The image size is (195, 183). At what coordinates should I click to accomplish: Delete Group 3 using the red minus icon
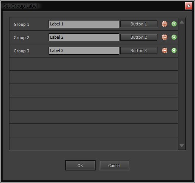165,50
